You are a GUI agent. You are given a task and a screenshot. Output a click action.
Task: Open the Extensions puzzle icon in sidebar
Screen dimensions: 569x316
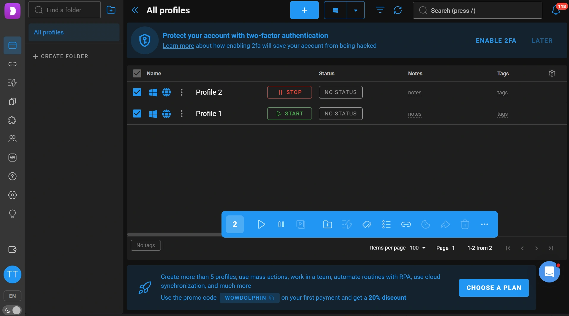[x=12, y=120]
